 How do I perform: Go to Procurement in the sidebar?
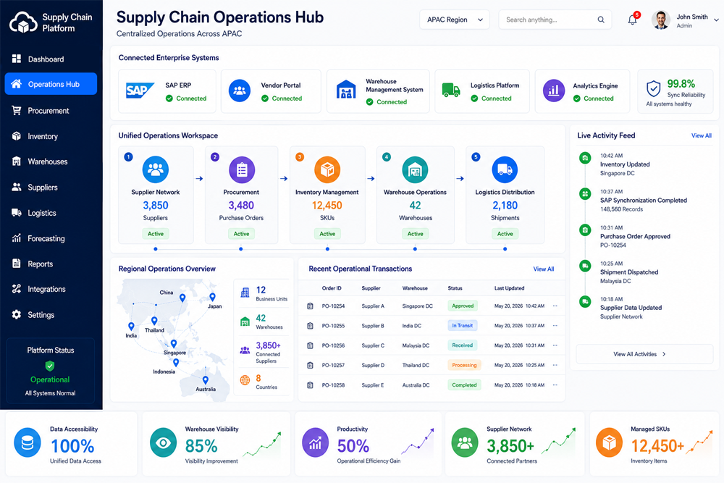[51, 110]
